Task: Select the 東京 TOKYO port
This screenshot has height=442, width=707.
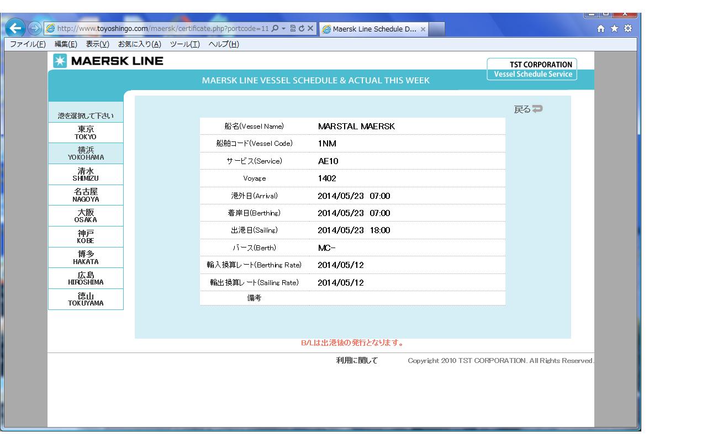Action: pyautogui.click(x=86, y=133)
